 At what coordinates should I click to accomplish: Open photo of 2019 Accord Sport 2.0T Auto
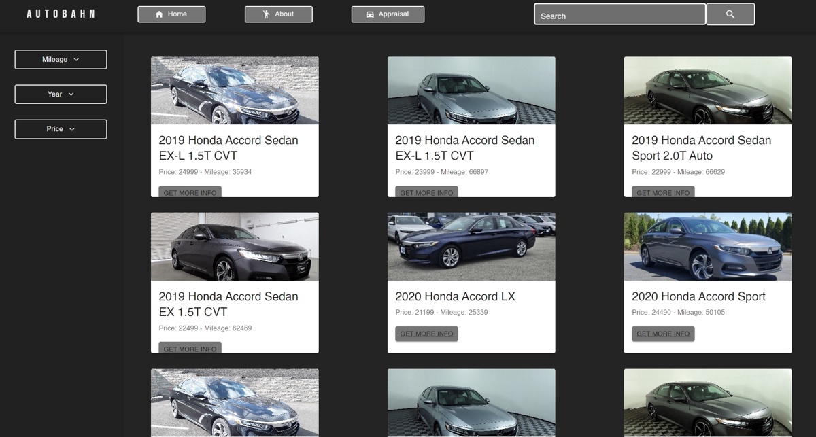tap(708, 90)
